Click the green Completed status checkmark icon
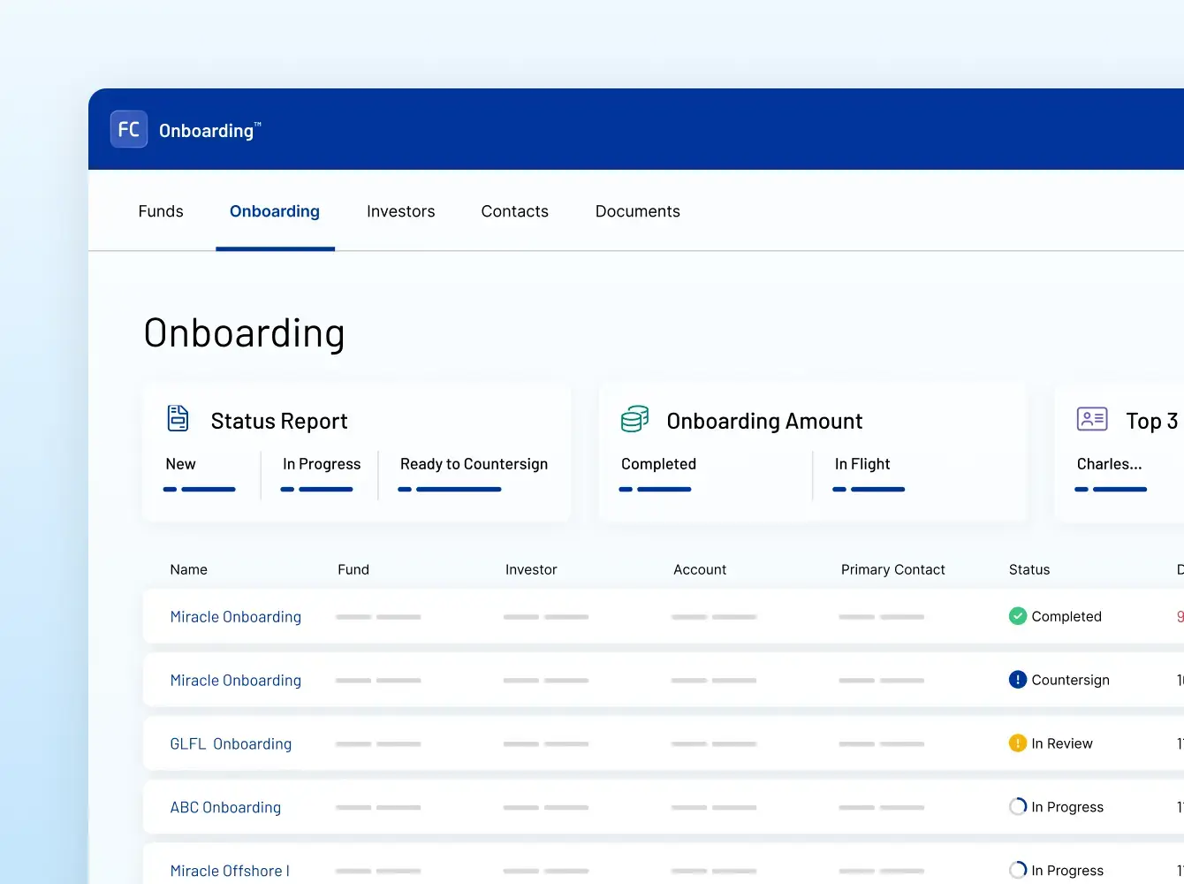 pos(1017,616)
